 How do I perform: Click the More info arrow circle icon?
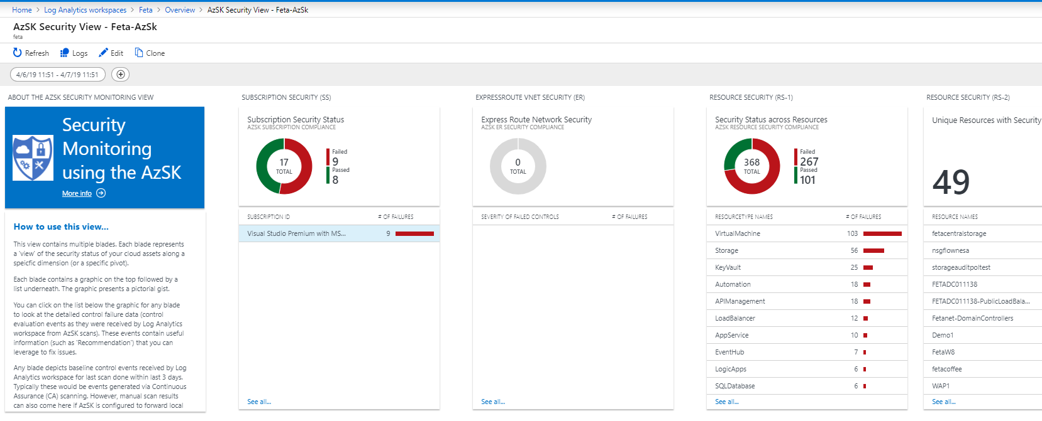point(101,193)
